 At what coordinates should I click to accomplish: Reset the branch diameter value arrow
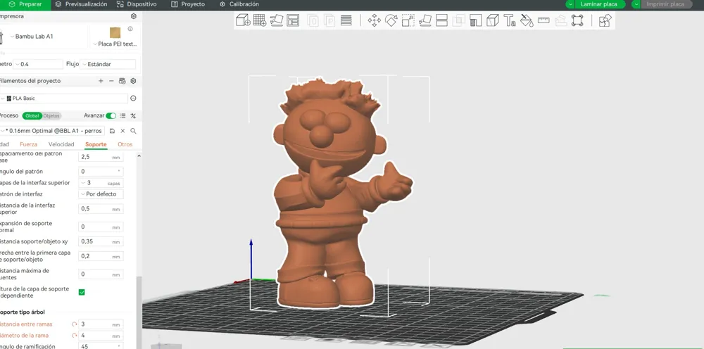point(75,336)
